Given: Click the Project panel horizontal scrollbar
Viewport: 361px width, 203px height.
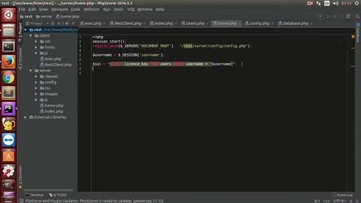Looking at the screenshot, I should point(49,191).
